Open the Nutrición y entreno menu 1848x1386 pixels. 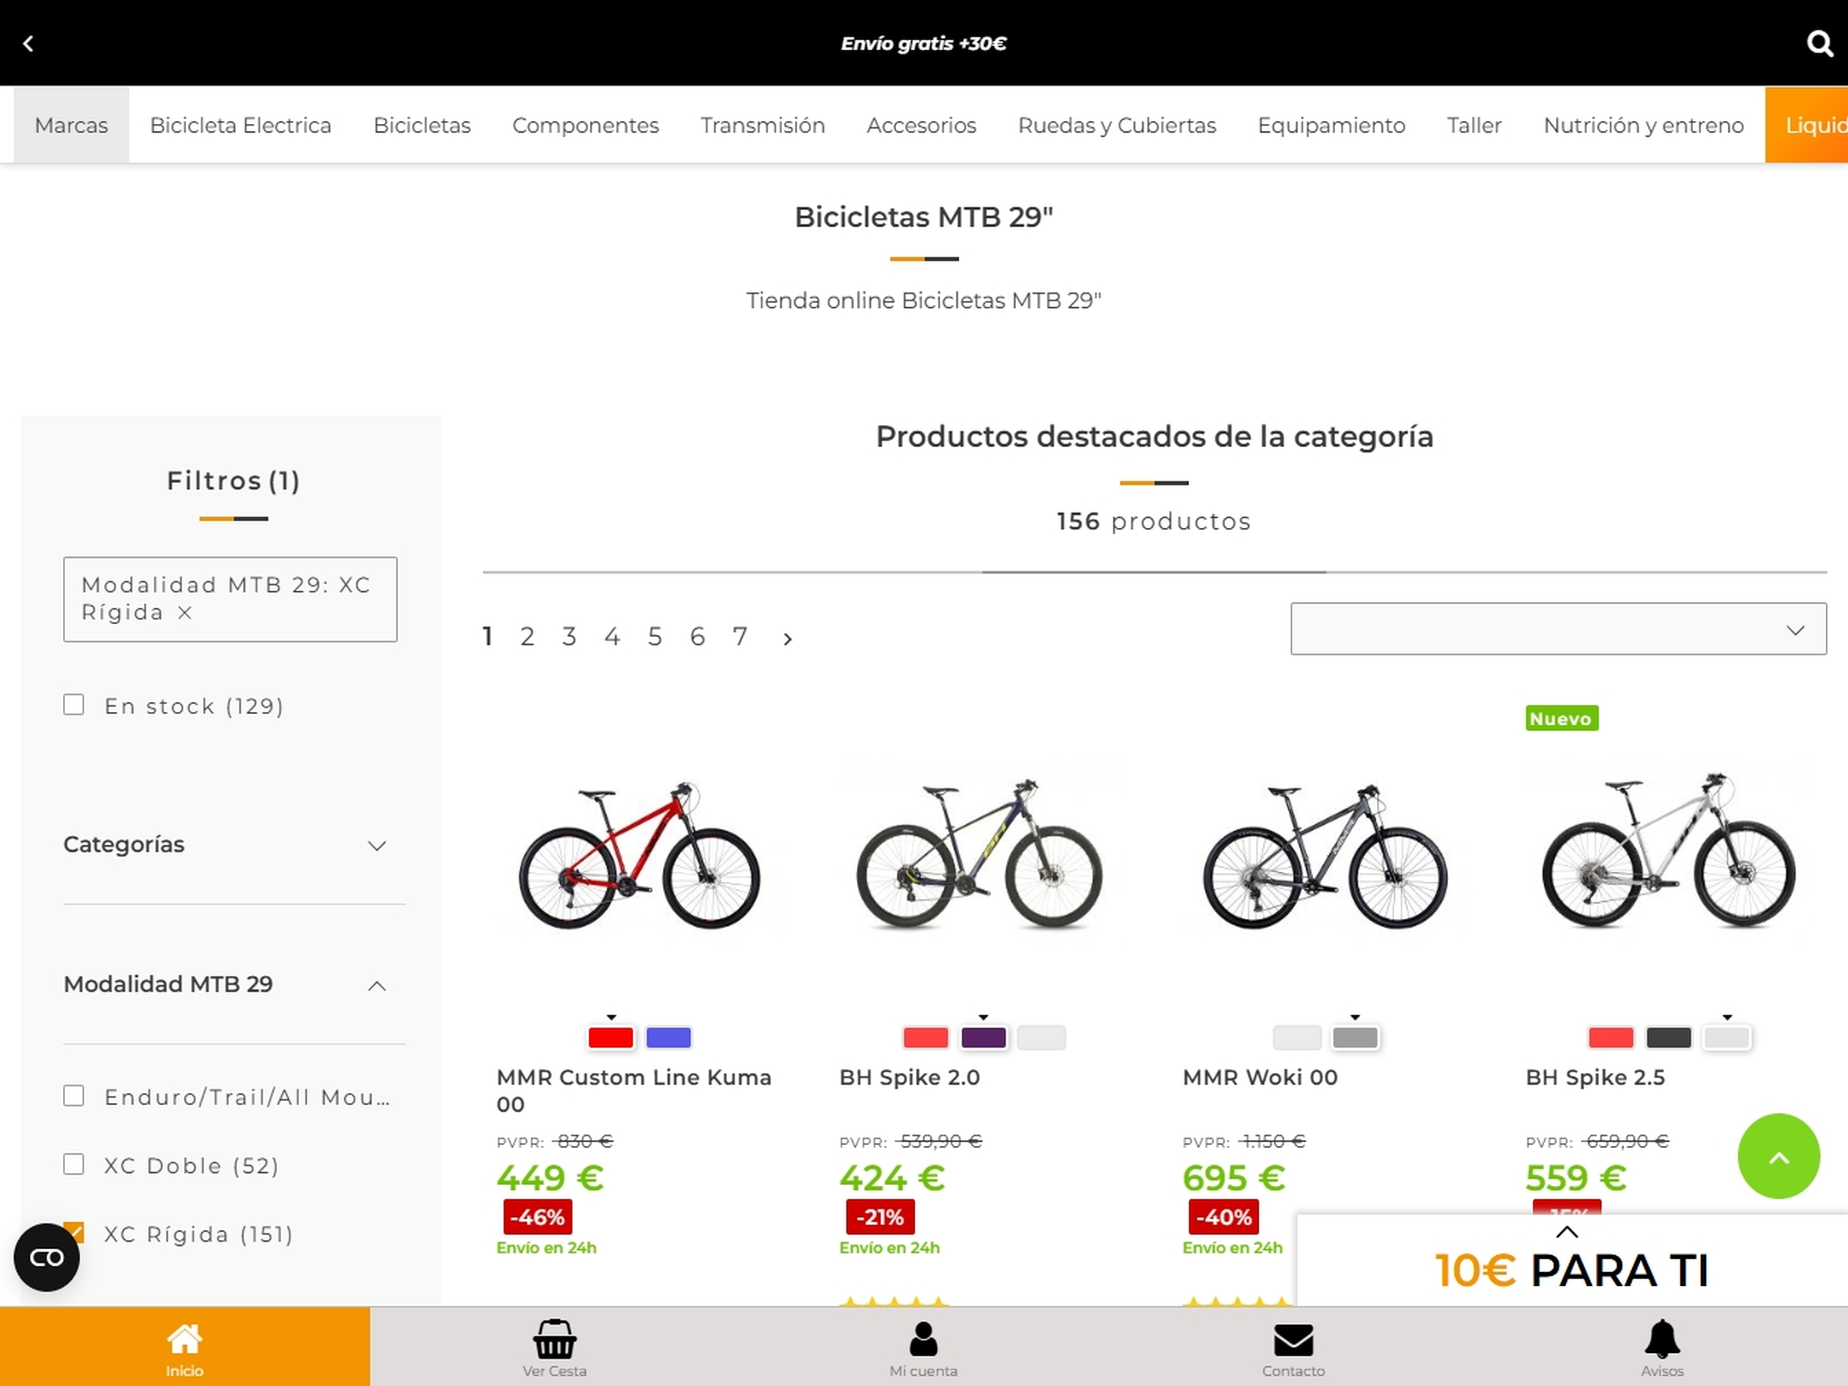pos(1643,125)
